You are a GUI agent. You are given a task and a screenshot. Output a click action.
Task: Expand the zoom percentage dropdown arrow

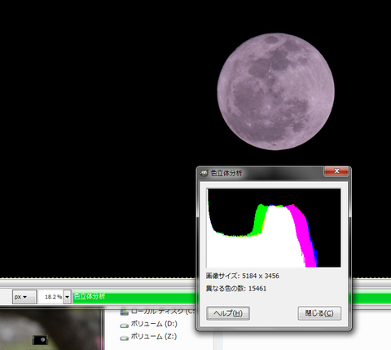point(68,297)
